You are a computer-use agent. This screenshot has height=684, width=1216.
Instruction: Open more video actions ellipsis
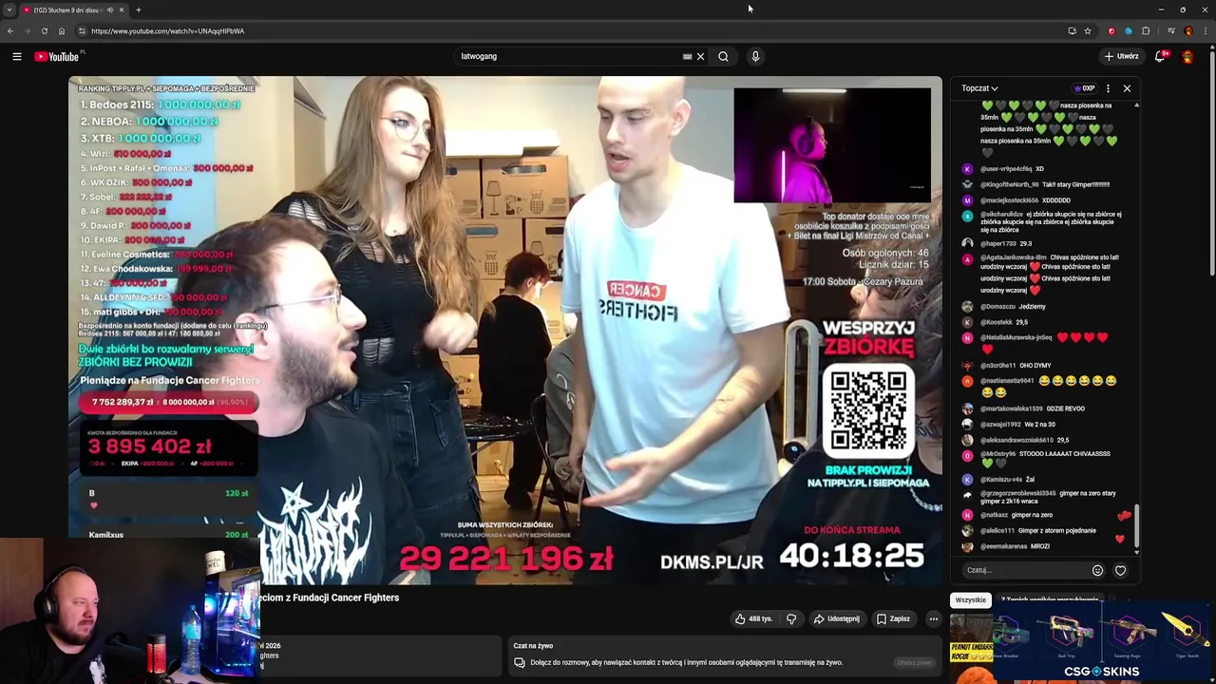[933, 618]
